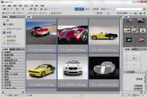Click 素材 (F:) in the path bar

[x=31, y=13]
